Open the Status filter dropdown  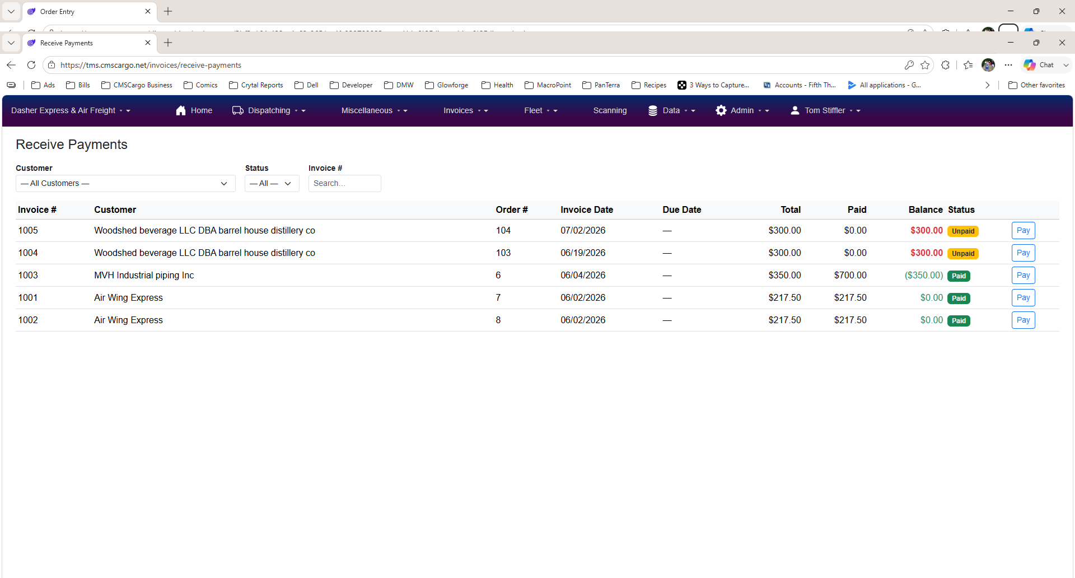point(272,184)
